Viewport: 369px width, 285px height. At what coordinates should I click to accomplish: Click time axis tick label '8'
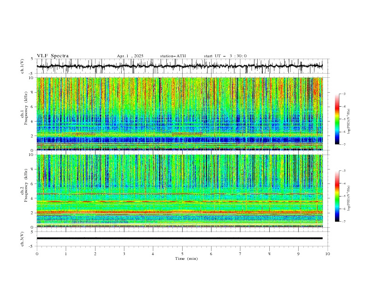[x=269, y=254]
